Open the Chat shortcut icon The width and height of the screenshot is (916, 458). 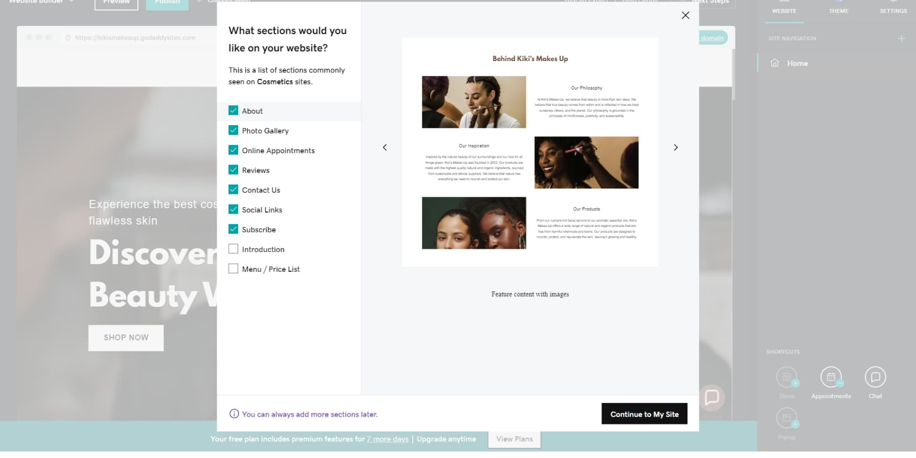point(875,377)
